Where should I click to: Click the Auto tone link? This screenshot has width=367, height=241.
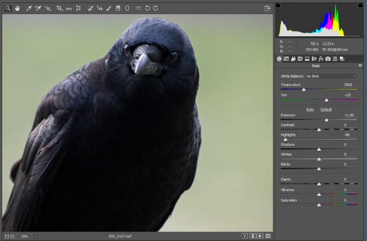click(310, 109)
